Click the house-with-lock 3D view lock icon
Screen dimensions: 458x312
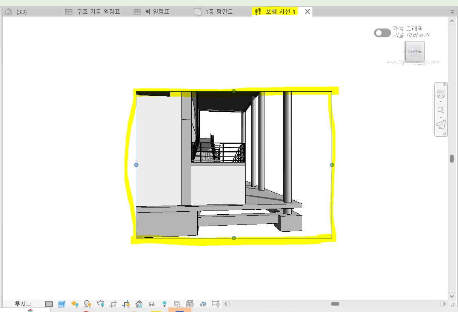(139, 304)
